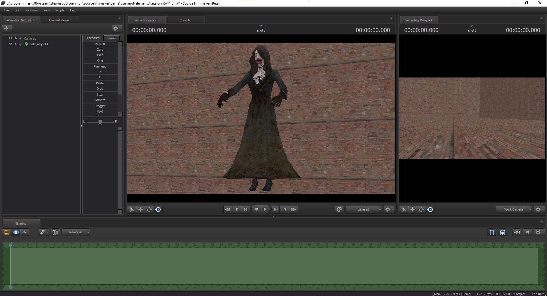This screenshot has height=296, width=547.
Task: Click the Clip Editor icon in Timeline
Action: click(x=7, y=232)
